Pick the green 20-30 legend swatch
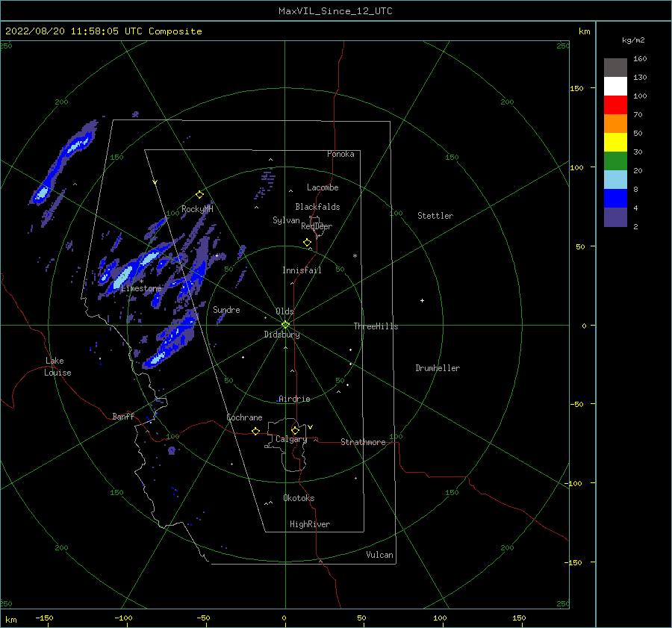The width and height of the screenshot is (672, 628). click(x=615, y=161)
